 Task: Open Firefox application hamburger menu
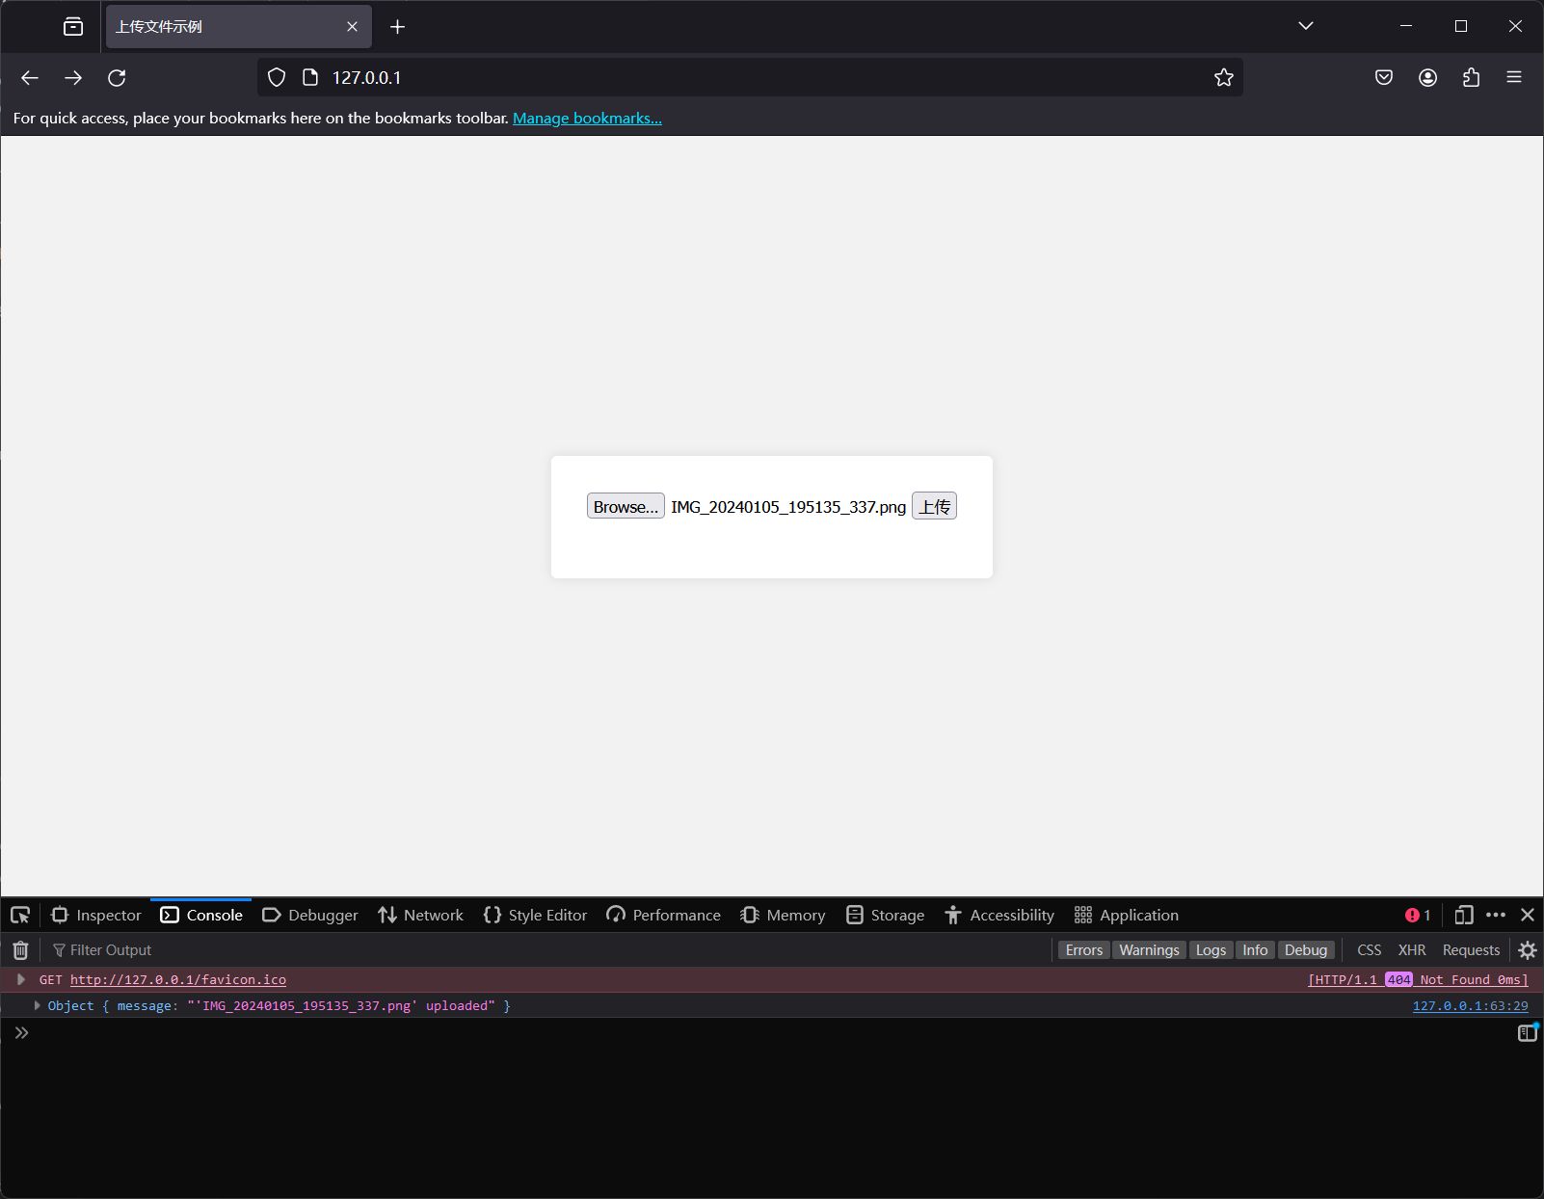pyautogui.click(x=1514, y=78)
